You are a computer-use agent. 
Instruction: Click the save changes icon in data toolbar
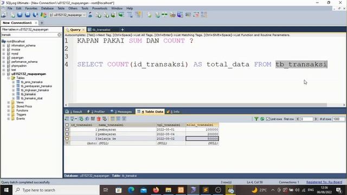[x=93, y=119]
